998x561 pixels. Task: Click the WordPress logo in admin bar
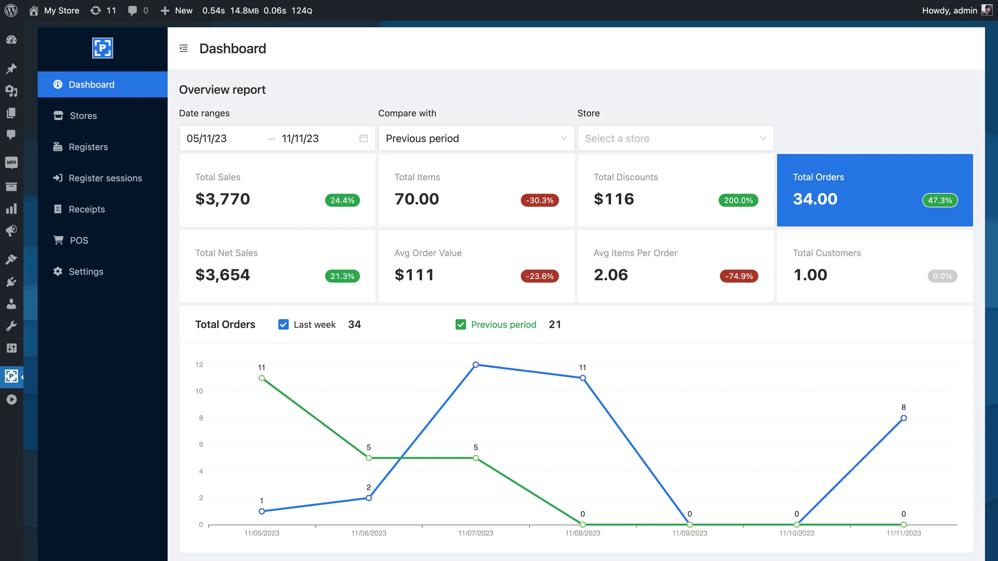tap(11, 10)
